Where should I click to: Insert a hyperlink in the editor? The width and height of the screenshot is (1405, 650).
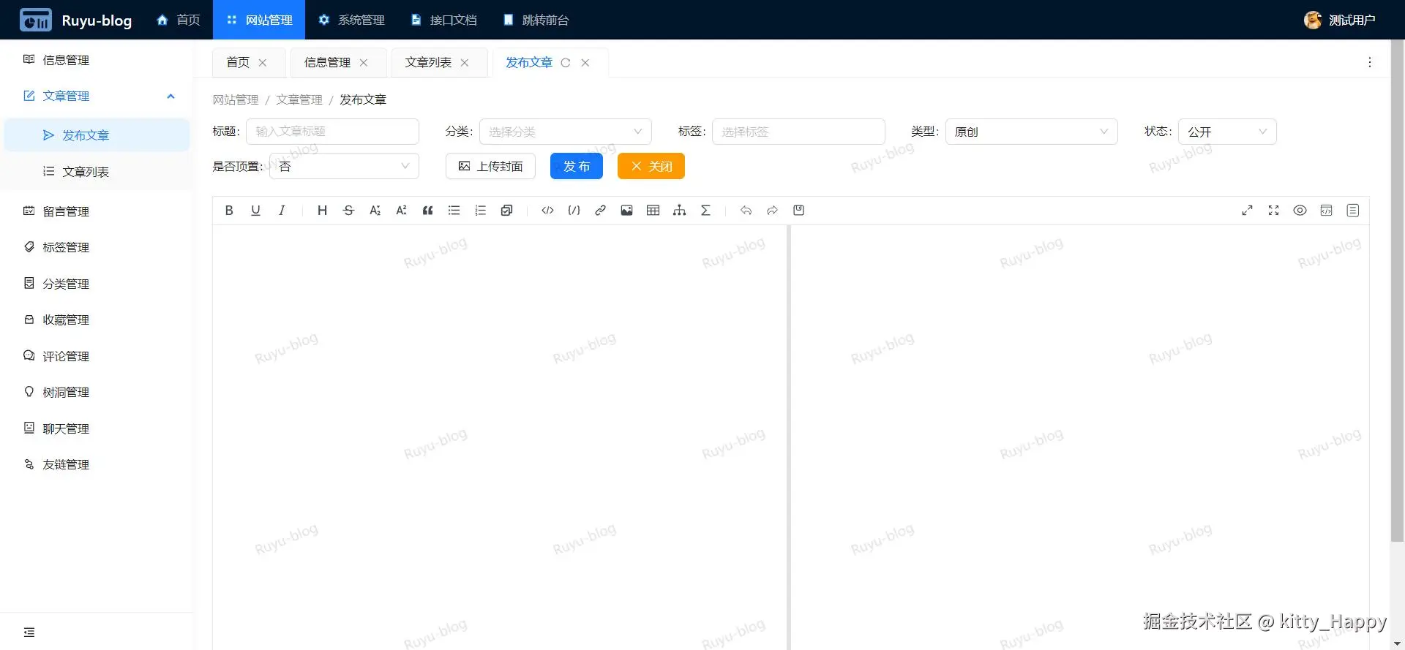[600, 211]
